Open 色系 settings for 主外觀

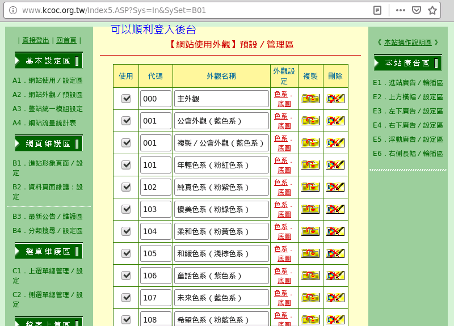[281, 94]
